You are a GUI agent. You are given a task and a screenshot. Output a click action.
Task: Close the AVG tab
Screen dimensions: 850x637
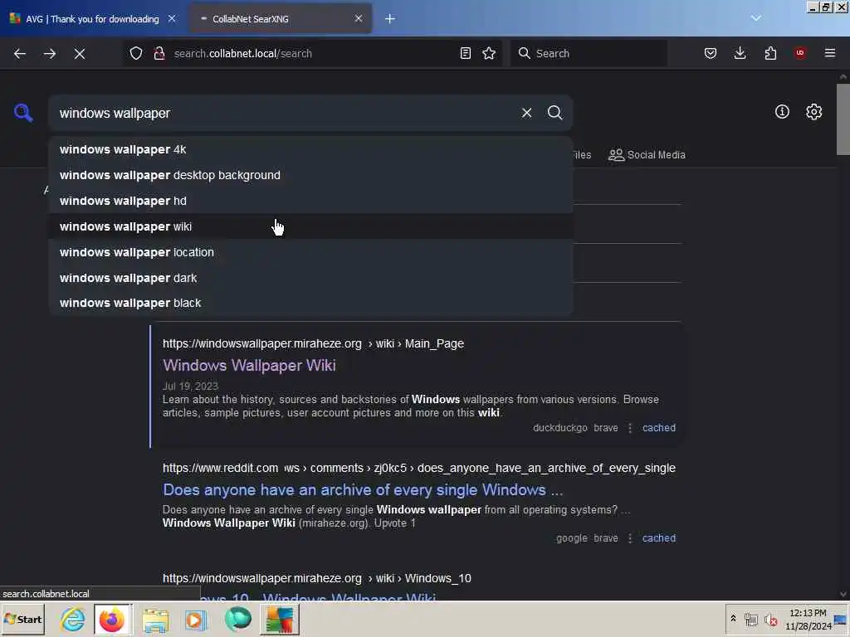pos(172,19)
